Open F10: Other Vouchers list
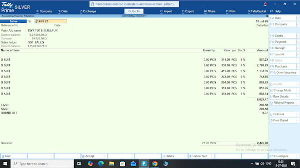This screenshot has height=168, width=300. point(283,73)
